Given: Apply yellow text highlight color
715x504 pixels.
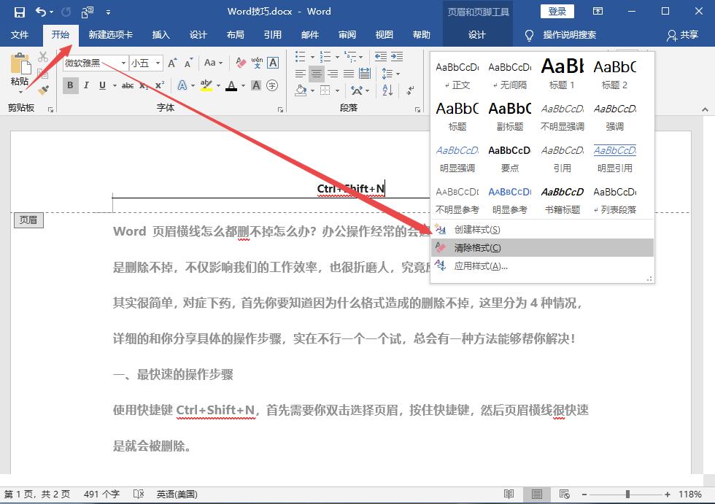Looking at the screenshot, I should tap(207, 85).
